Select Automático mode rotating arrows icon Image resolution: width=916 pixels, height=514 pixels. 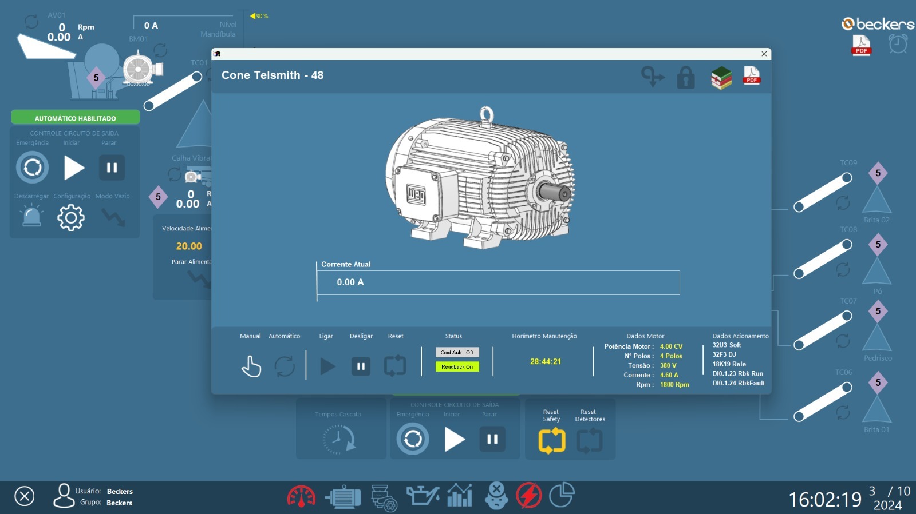[285, 366]
